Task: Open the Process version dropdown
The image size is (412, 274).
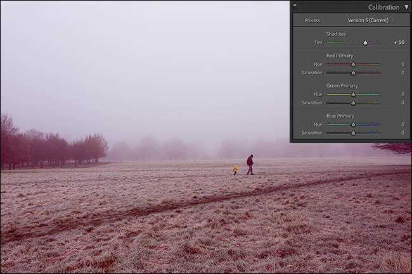Action: click(371, 20)
